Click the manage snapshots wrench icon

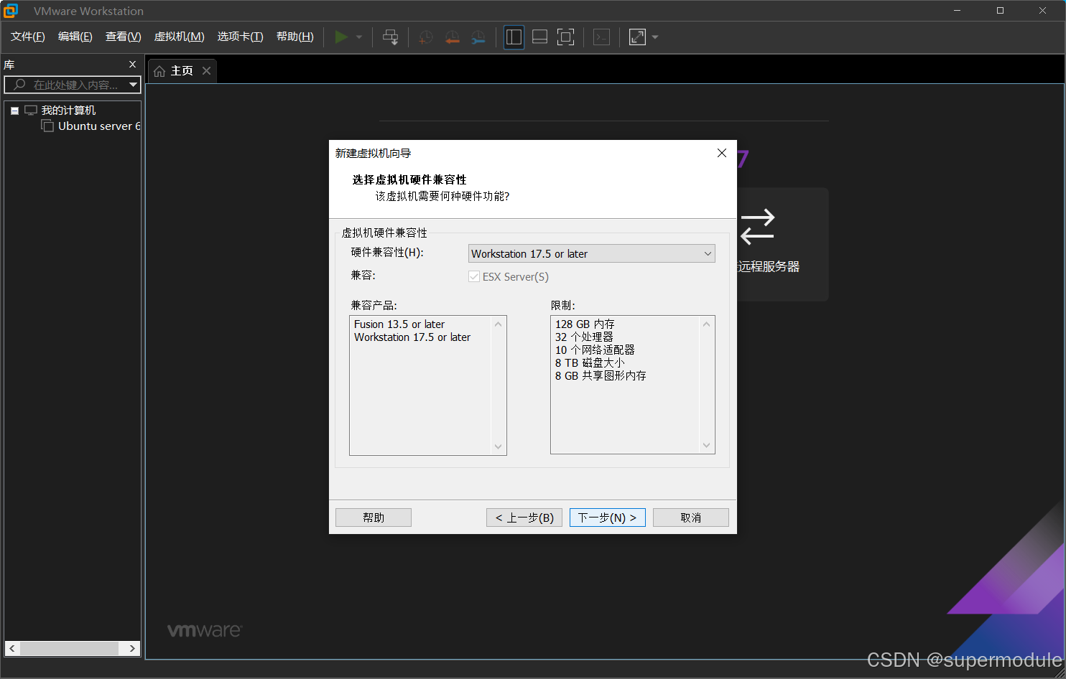(x=478, y=37)
